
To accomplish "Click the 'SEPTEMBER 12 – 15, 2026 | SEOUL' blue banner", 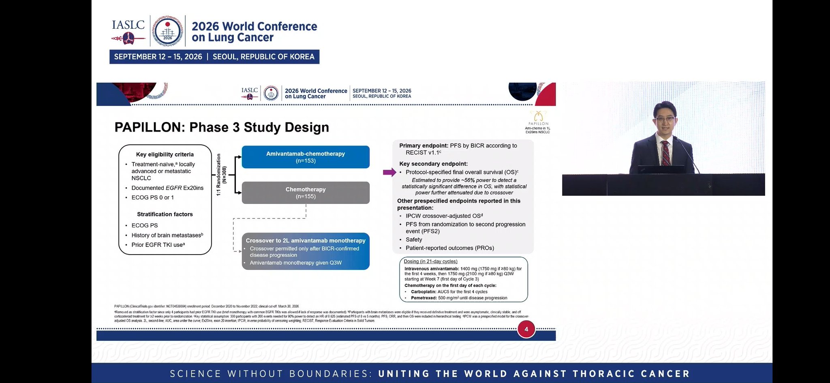I will coord(214,57).
